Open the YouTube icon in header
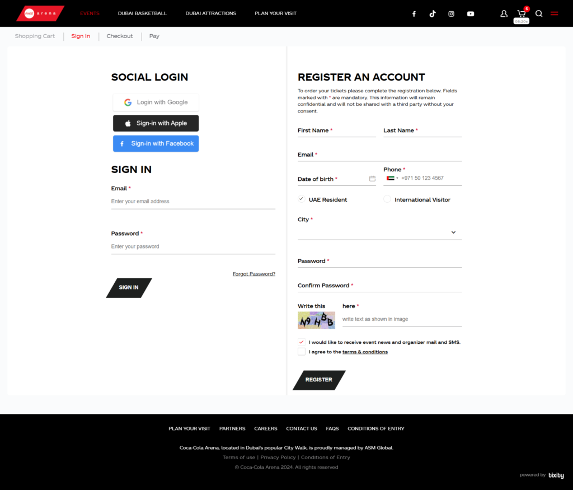The height and width of the screenshot is (490, 573). pyautogui.click(x=471, y=14)
